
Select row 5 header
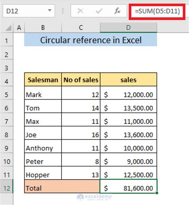tap(6, 93)
